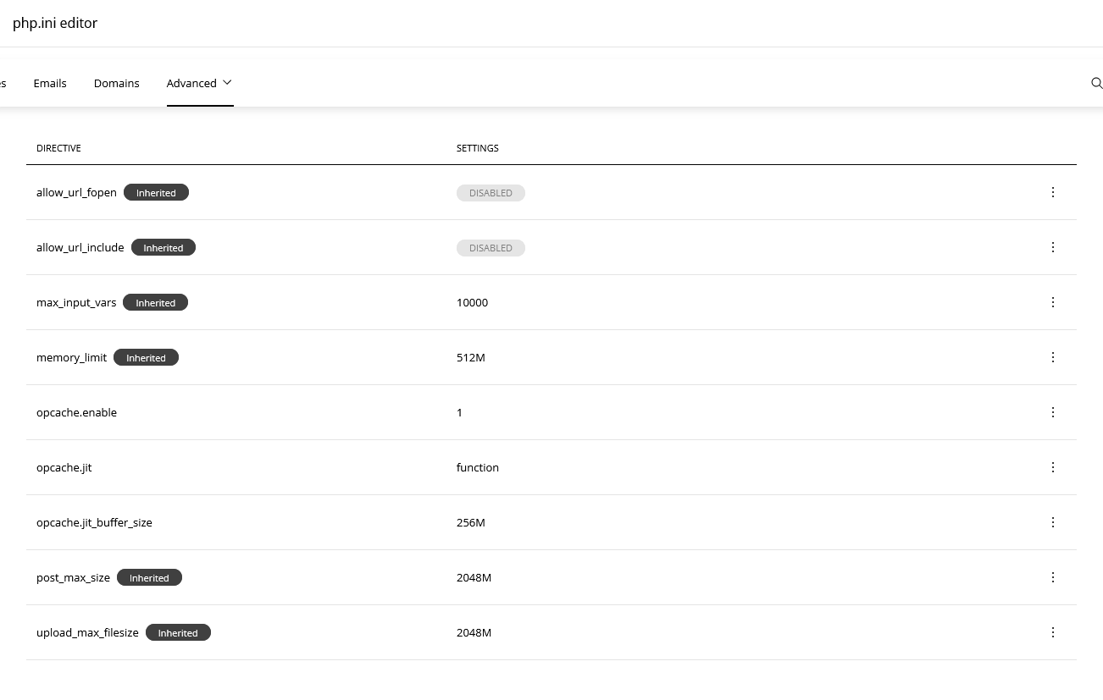
Task: Switch to the Emails tab
Action: [50, 83]
